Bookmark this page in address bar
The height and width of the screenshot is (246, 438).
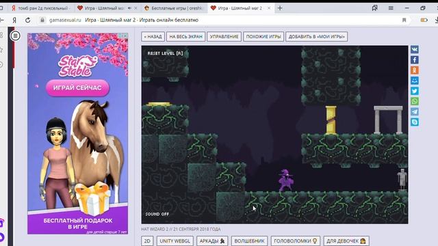coord(404,20)
